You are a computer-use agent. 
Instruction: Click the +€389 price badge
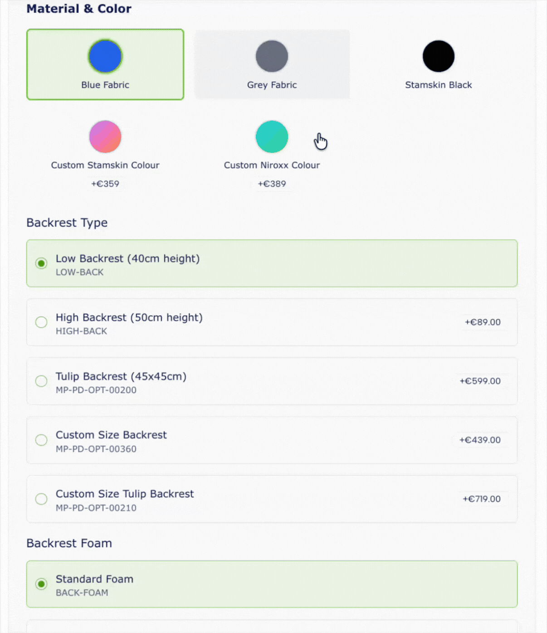272,184
